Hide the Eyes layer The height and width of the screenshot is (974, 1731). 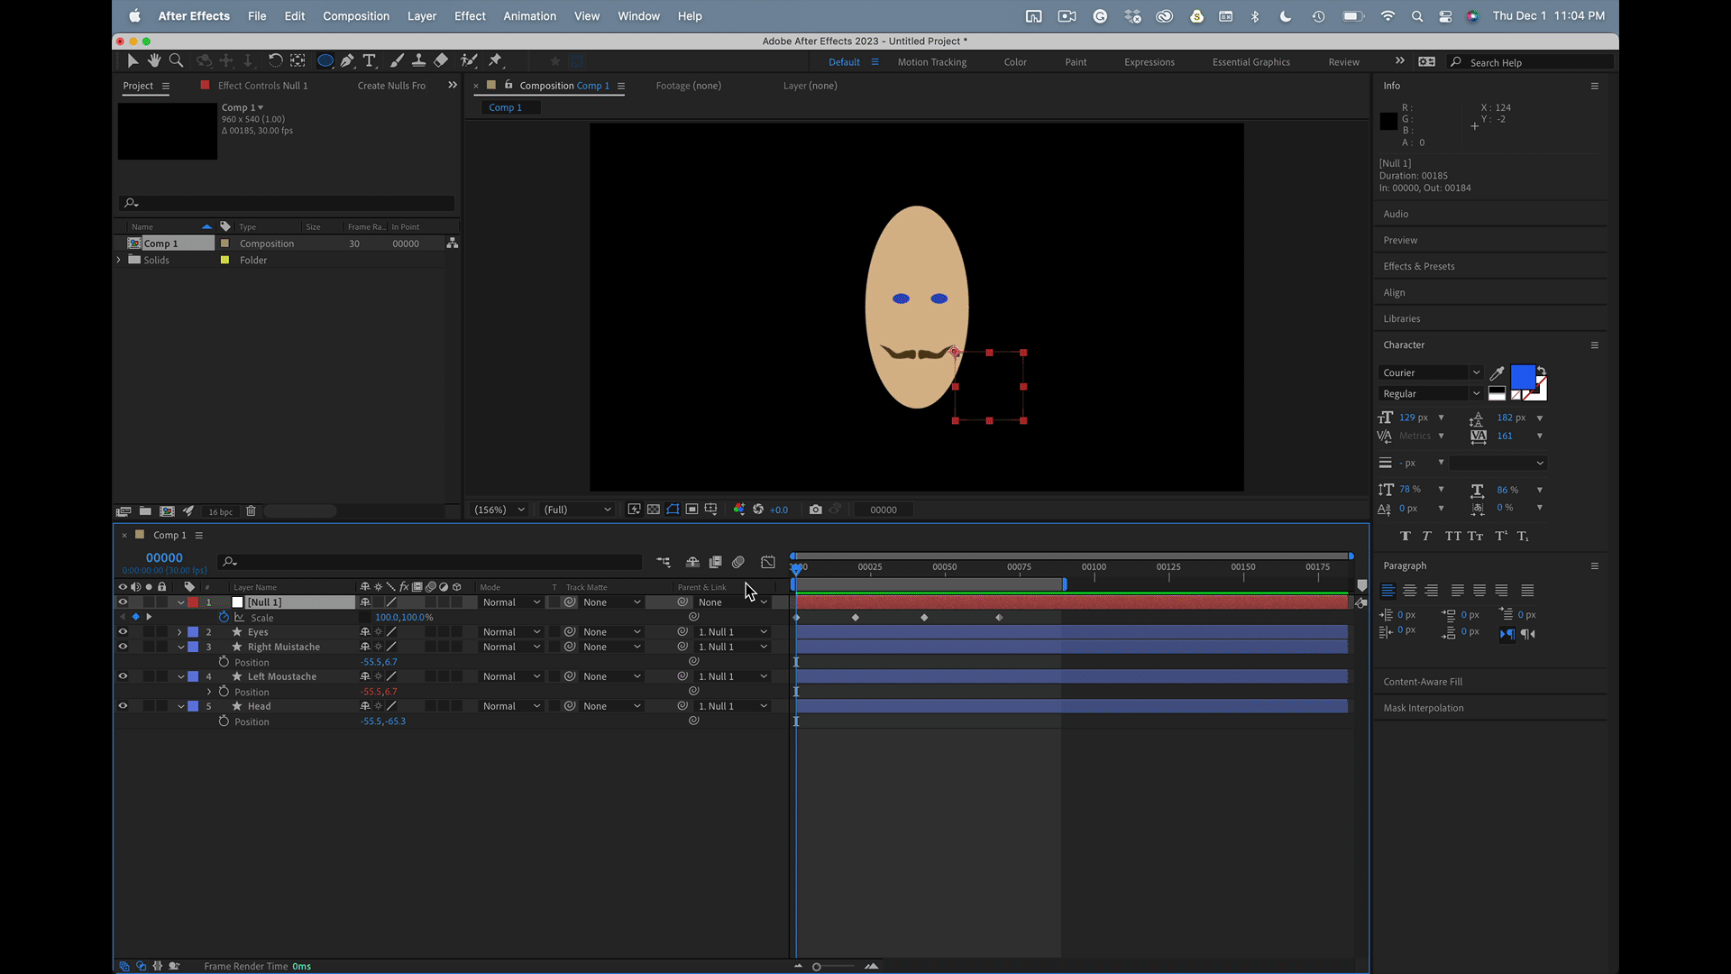[x=123, y=632]
